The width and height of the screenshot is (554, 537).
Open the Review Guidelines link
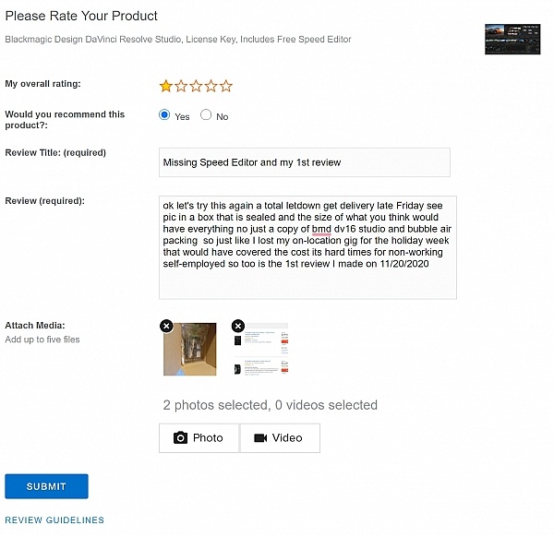click(54, 520)
